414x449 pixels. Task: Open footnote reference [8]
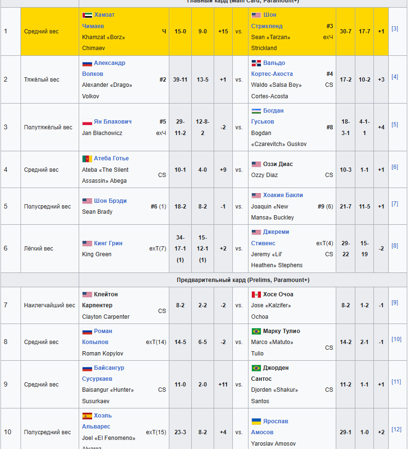coord(395,246)
